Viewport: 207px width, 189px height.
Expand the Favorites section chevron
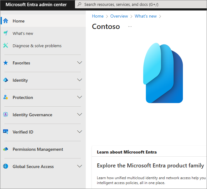click(x=80, y=63)
